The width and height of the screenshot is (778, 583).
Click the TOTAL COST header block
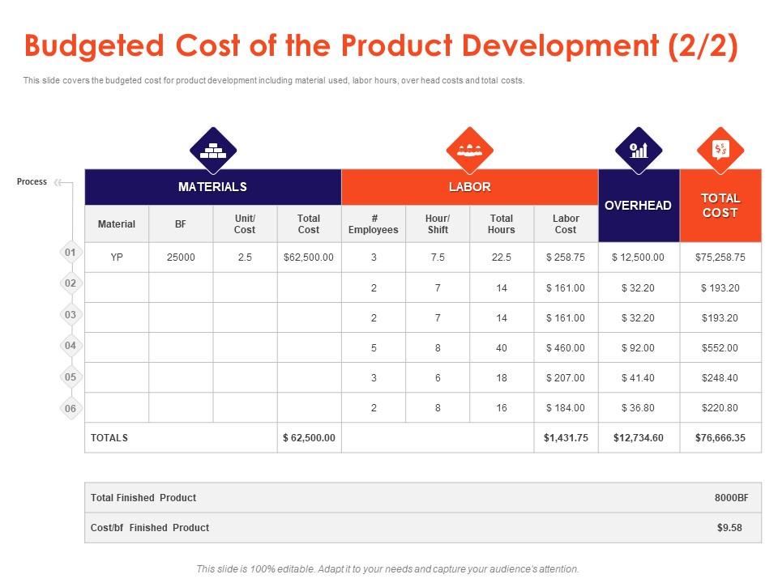(x=720, y=205)
